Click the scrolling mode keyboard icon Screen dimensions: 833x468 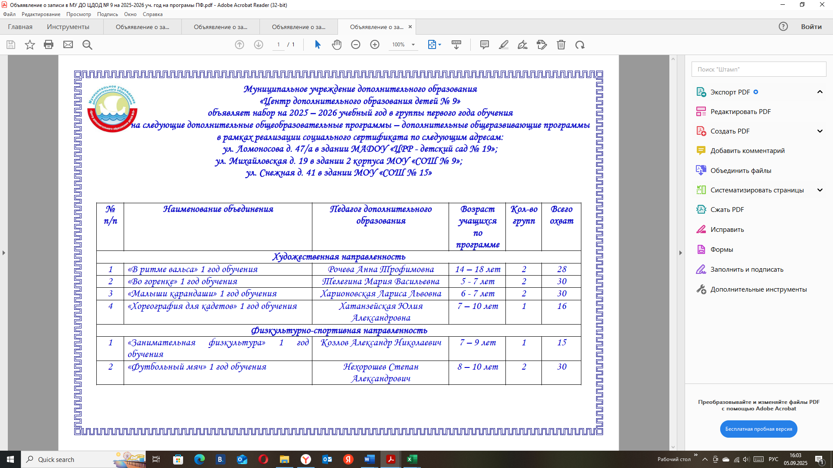[456, 45]
